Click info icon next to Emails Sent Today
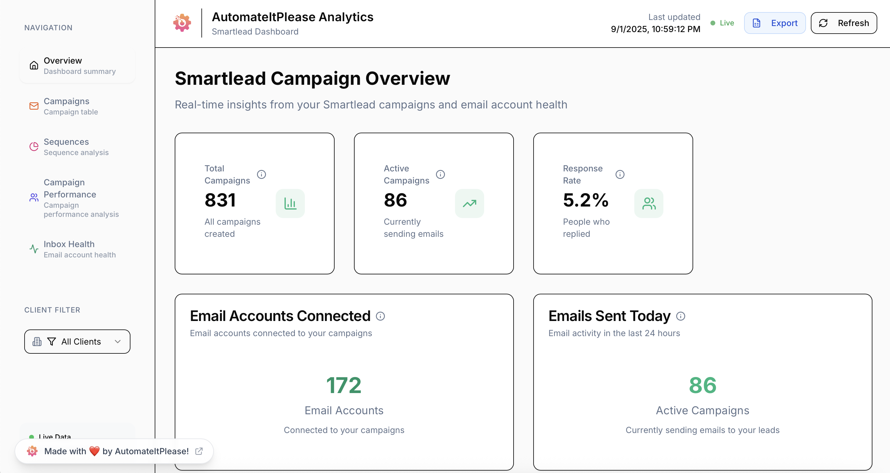The width and height of the screenshot is (890, 473). click(681, 316)
